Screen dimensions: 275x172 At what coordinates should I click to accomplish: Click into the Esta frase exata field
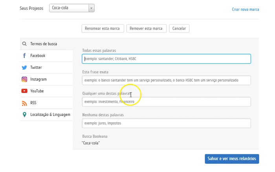pos(166,80)
